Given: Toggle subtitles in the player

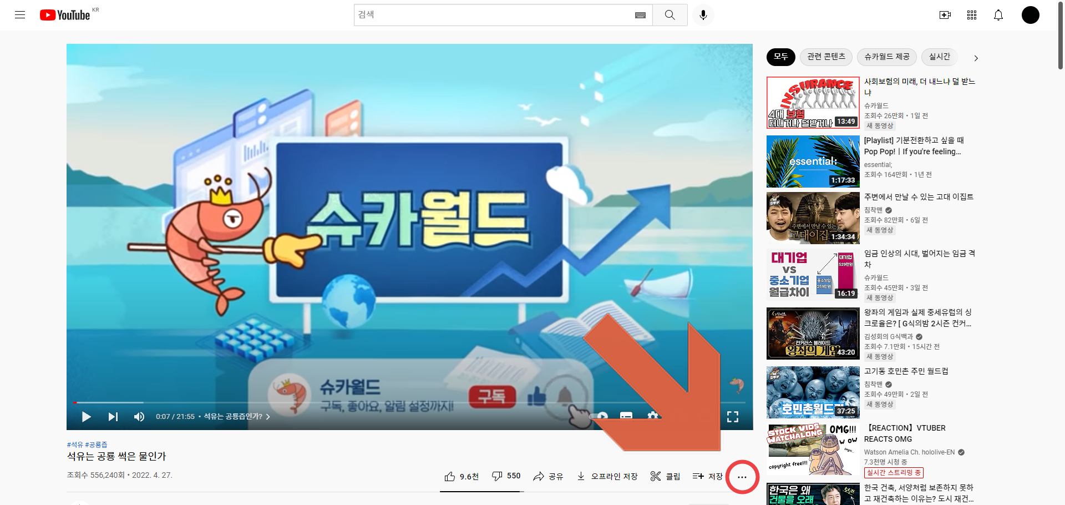Looking at the screenshot, I should 626,416.
